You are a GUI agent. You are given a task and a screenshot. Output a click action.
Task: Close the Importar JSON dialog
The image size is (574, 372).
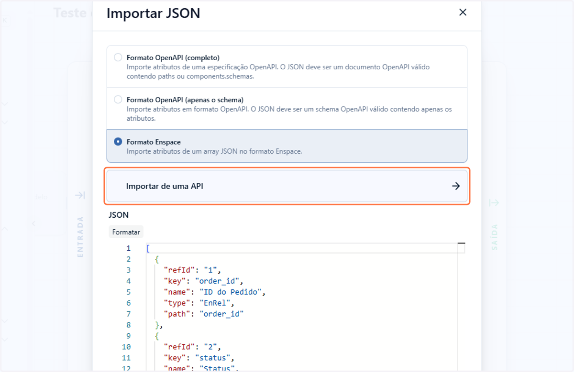463,12
